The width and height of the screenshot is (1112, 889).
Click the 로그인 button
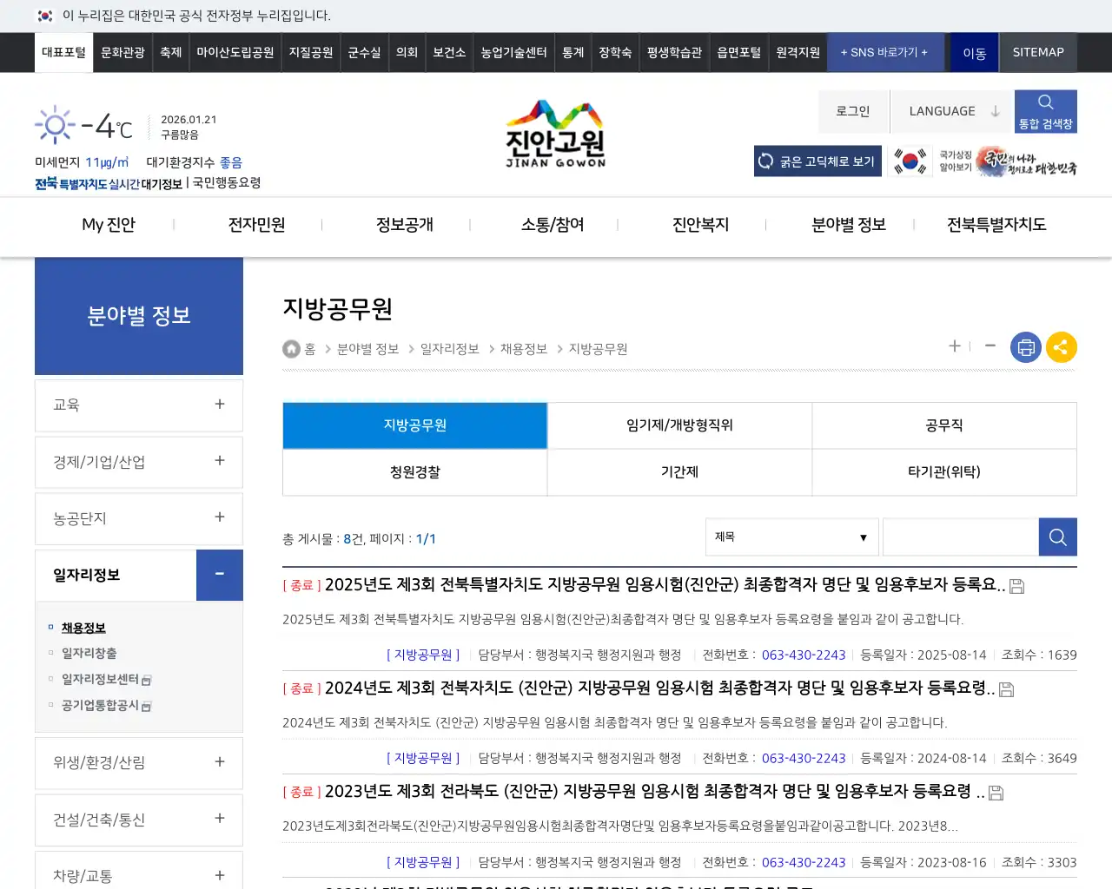pyautogui.click(x=852, y=110)
